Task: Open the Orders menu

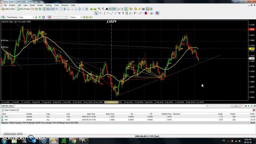Action: click(40, 5)
